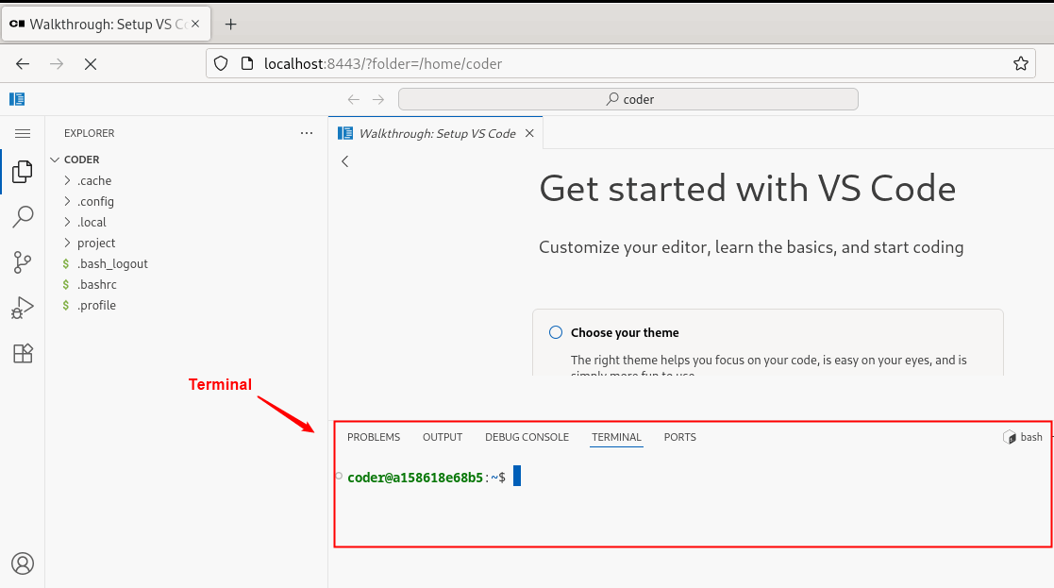Open the Run and Debug view
This screenshot has width=1054, height=588.
[x=23, y=308]
